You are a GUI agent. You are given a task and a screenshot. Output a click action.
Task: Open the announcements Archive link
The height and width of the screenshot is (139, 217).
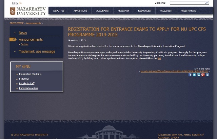[24, 44]
